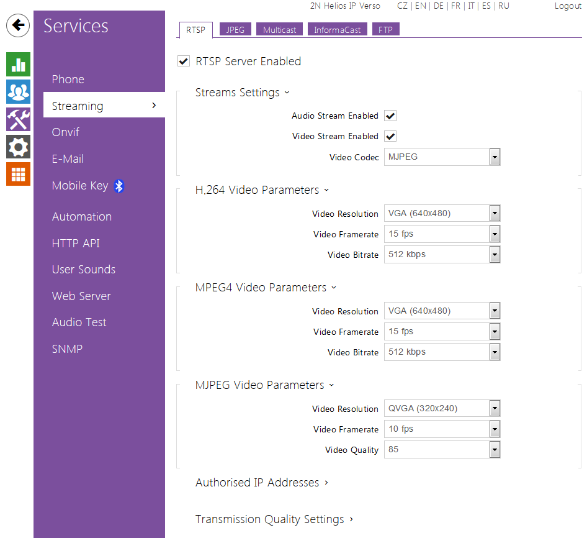Open the purple Hardware tools icon
The width and height of the screenshot is (587, 538).
[19, 119]
